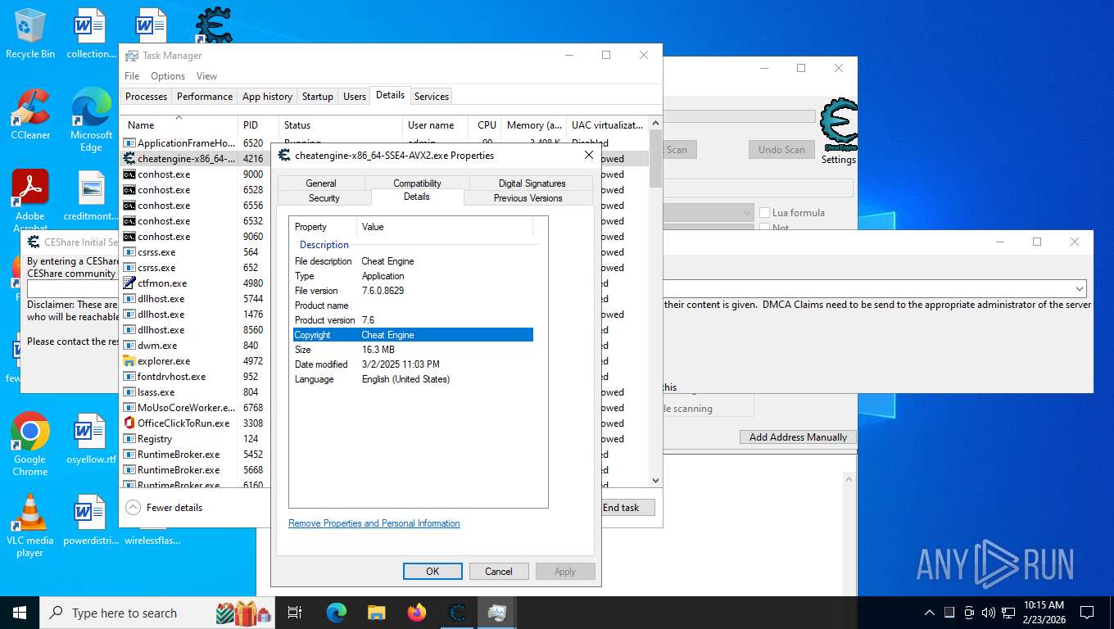The image size is (1114, 629).
Task: Open Adobe Acrobat desktop shortcut
Action: 30,201
